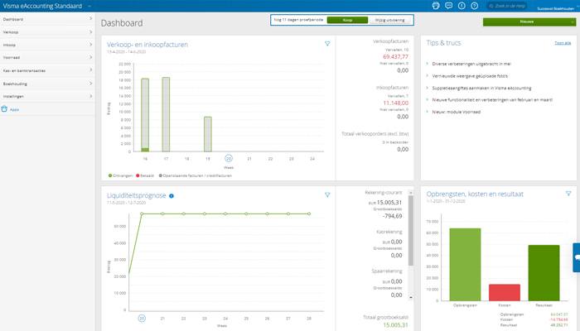This screenshot has width=580, height=331.
Task: Open Toon alle link in Tips & trucs
Action: point(563,43)
